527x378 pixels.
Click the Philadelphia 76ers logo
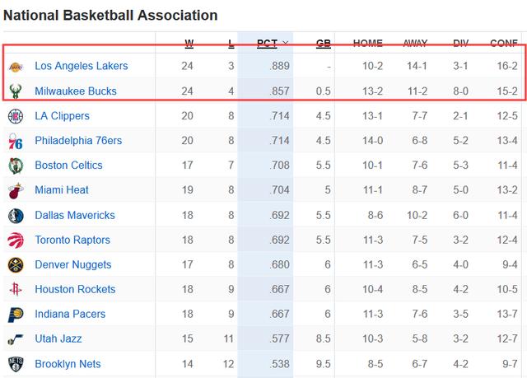click(x=16, y=141)
